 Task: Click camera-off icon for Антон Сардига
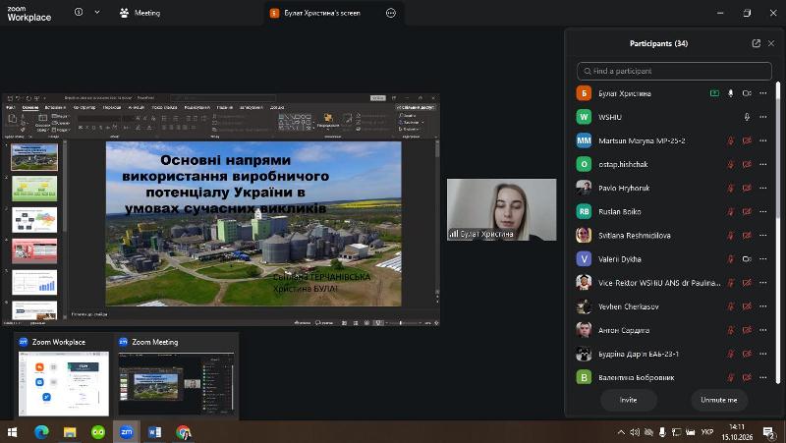747,330
